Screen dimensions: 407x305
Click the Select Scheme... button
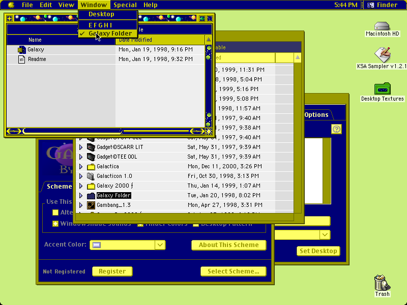234,271
